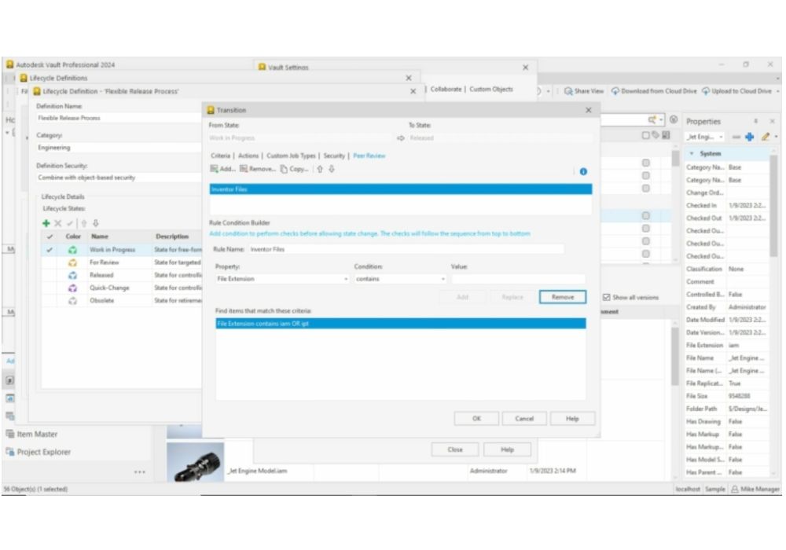Click the Value input field
The width and height of the screenshot is (786, 550).
coord(517,279)
